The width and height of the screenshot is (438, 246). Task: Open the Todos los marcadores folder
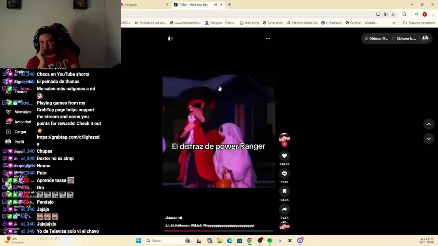pyautogui.click(x=419, y=23)
